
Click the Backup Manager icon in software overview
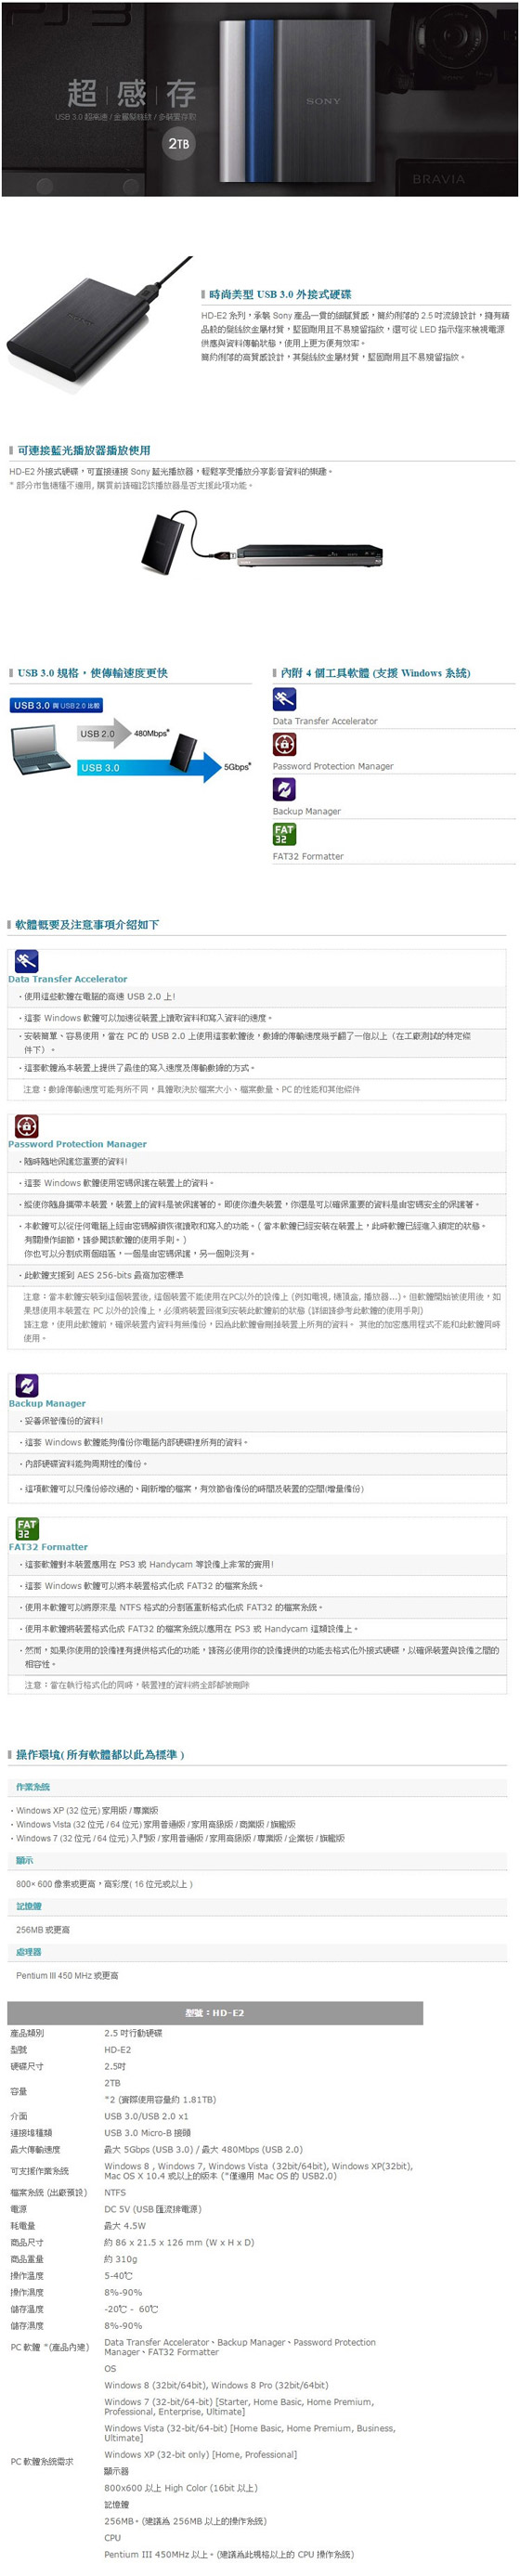(27, 1385)
